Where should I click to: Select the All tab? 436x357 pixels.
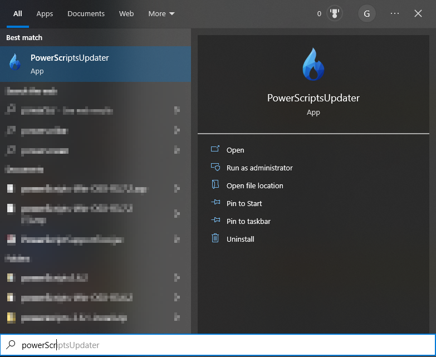pos(18,13)
